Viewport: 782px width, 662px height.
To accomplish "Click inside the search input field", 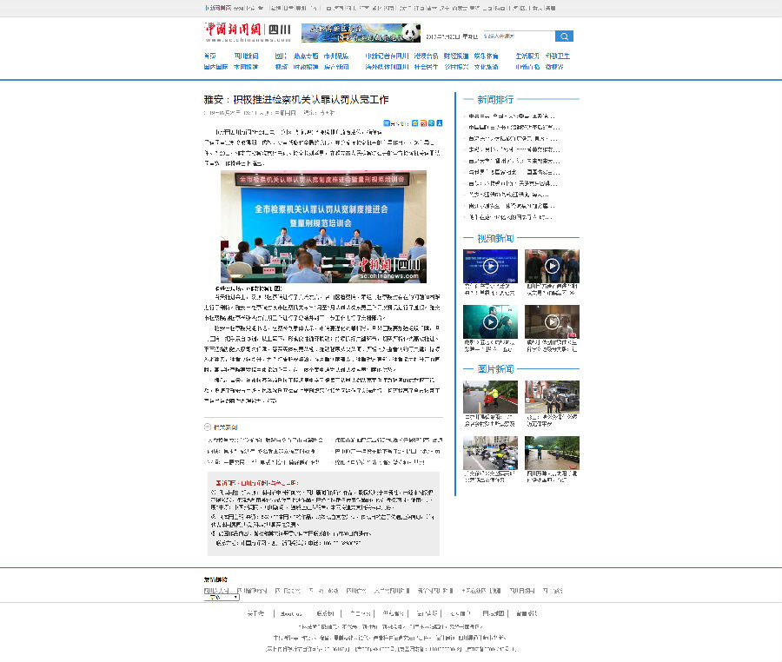I will click(x=518, y=36).
